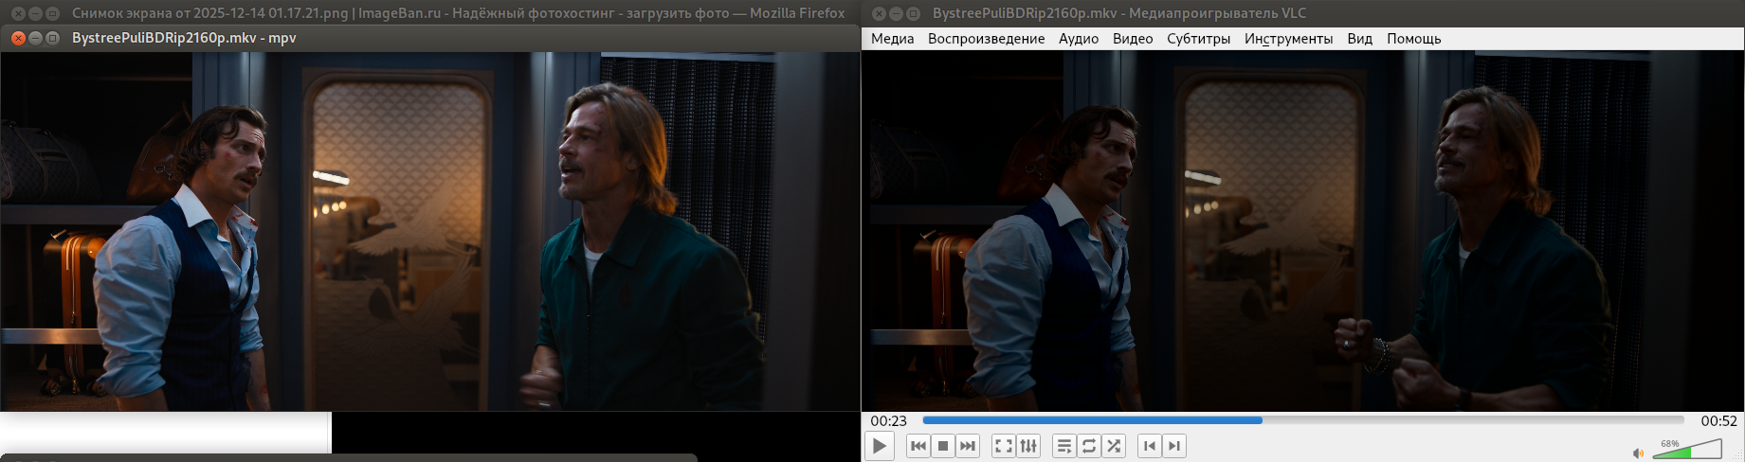Screen dimensions: 1745x462
Task: Stop playback in VLC
Action: 942,446
